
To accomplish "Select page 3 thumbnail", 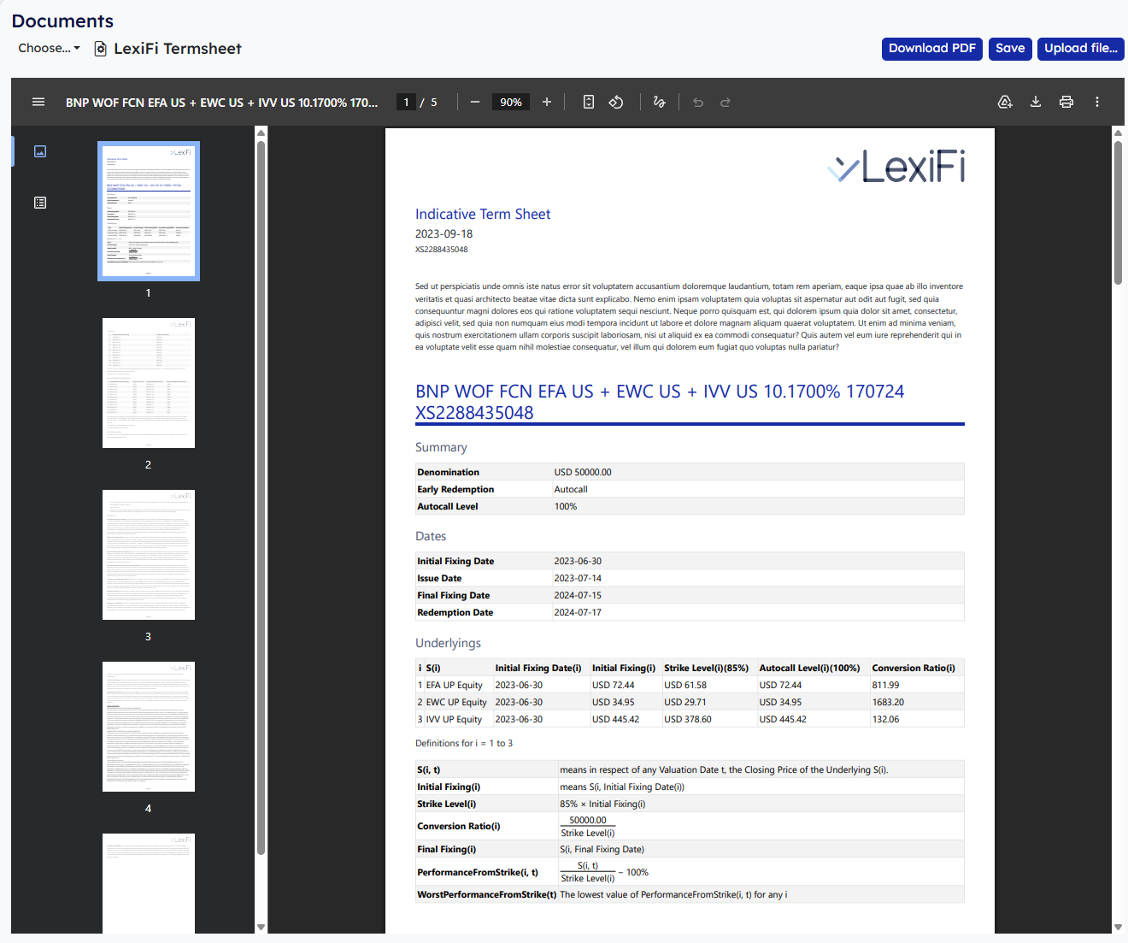I will [x=149, y=555].
